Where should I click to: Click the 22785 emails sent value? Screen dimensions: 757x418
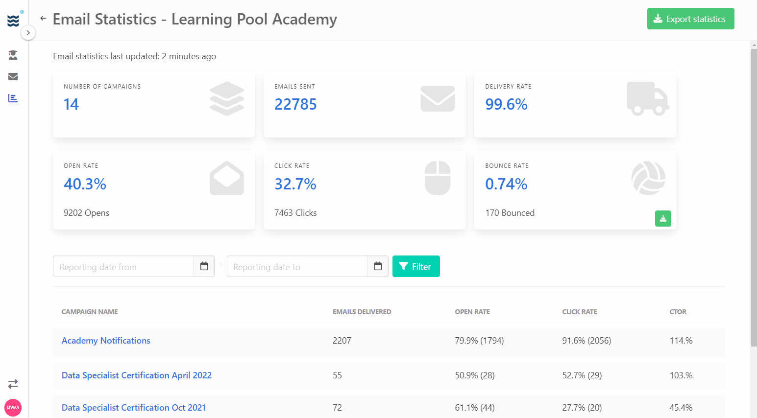(x=295, y=104)
